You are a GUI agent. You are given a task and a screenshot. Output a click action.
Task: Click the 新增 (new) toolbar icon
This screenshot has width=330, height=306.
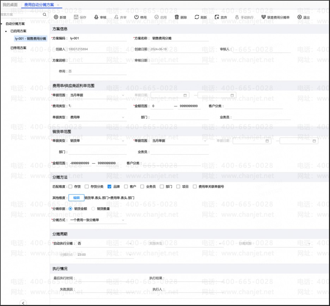point(56,17)
